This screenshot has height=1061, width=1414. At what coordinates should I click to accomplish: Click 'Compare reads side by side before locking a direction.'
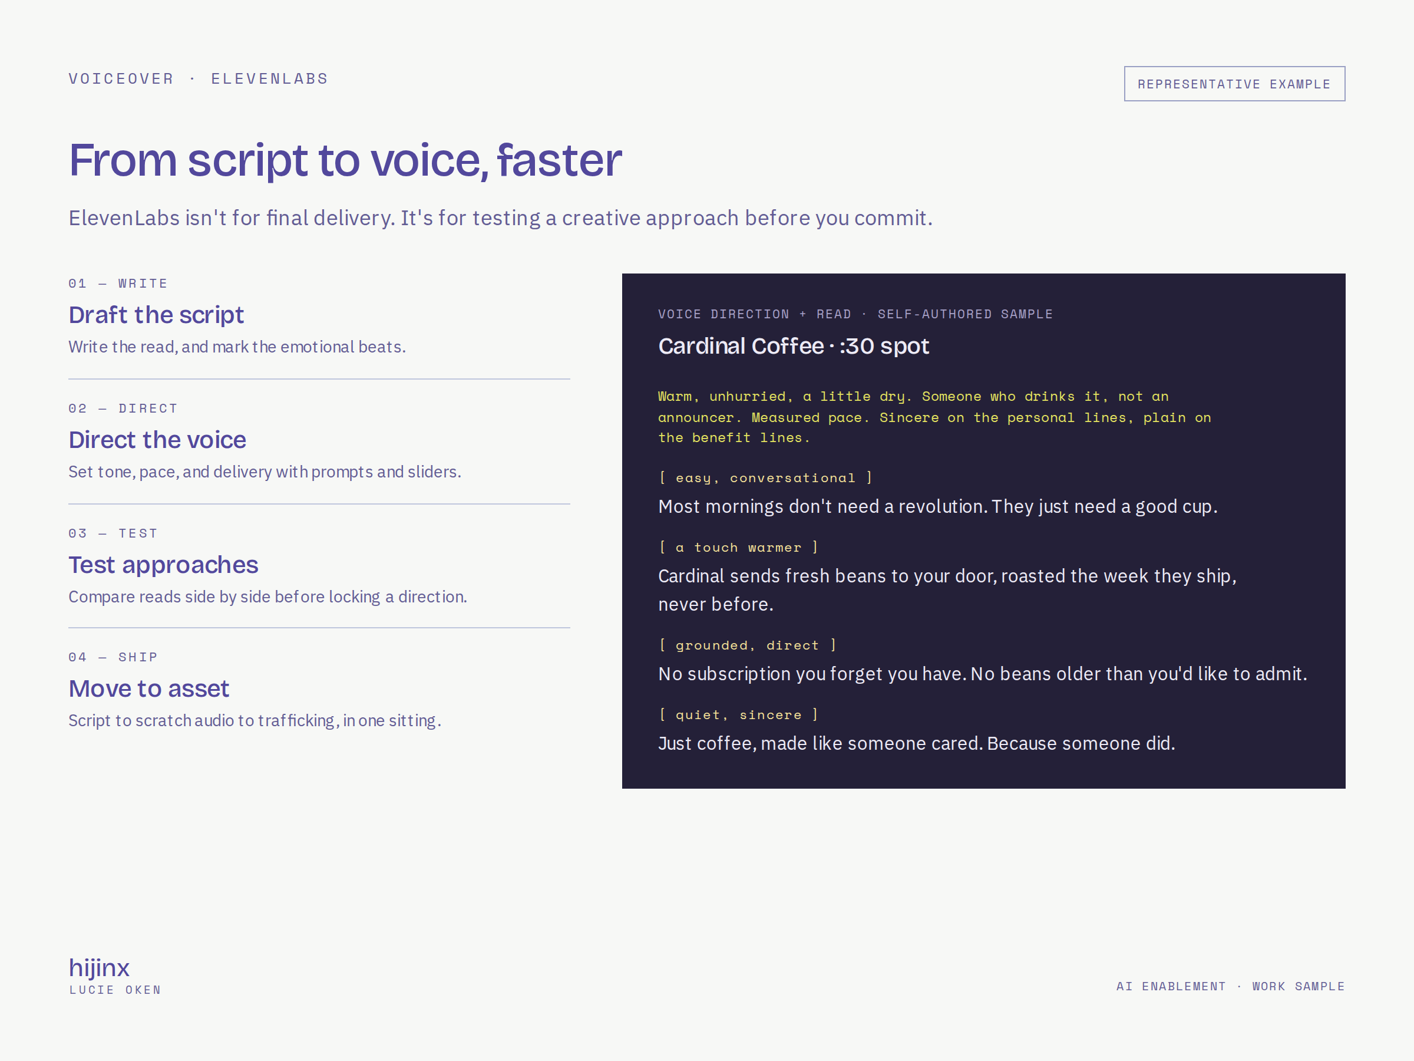coord(268,596)
